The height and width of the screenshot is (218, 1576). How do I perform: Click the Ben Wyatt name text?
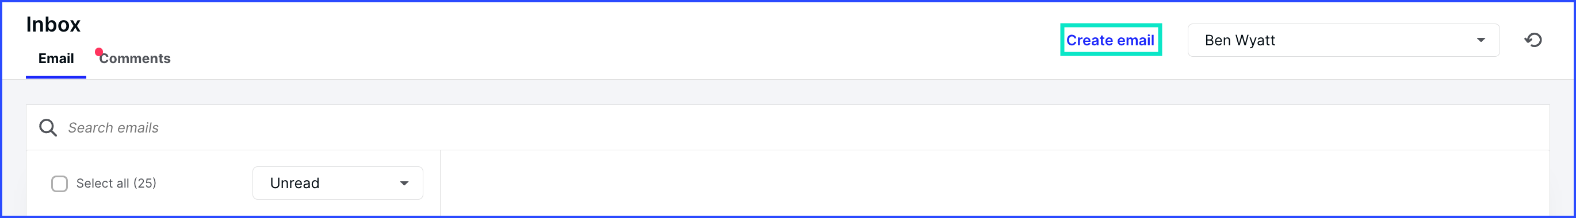pyautogui.click(x=1240, y=40)
